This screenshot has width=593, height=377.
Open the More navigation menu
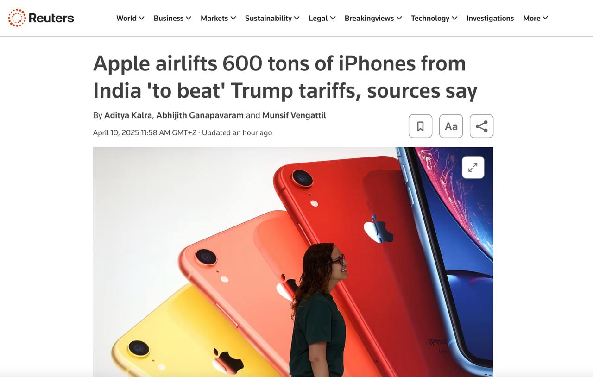click(x=536, y=18)
